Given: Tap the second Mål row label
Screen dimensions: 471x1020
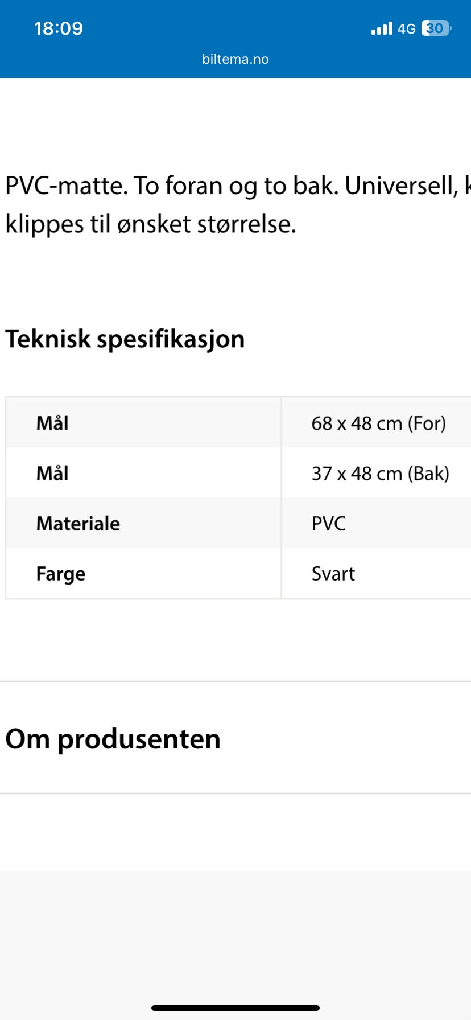Looking at the screenshot, I should 52,473.
